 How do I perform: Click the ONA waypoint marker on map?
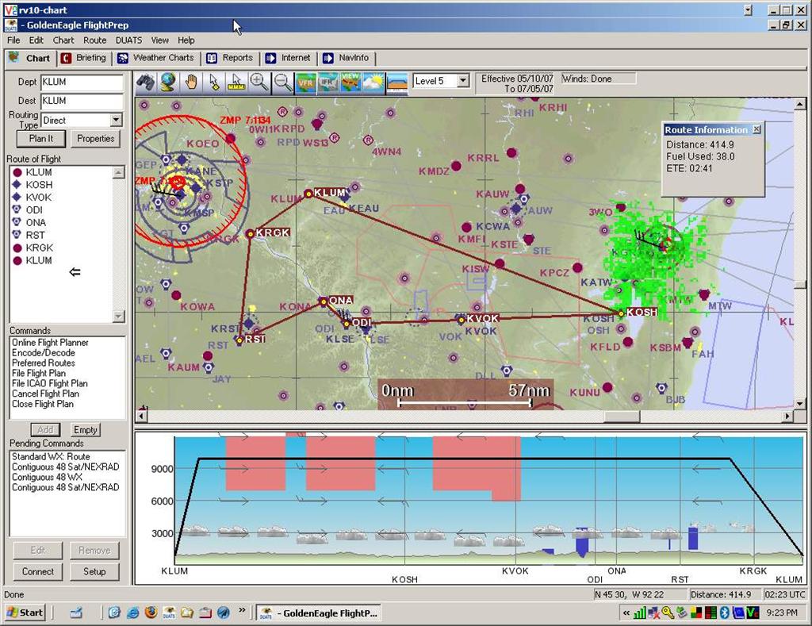click(324, 301)
